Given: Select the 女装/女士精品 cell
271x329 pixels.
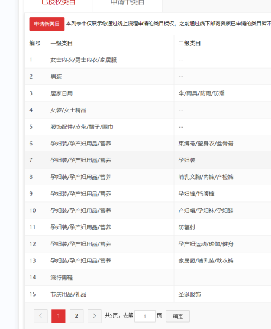Looking at the screenshot, I should (109, 110).
